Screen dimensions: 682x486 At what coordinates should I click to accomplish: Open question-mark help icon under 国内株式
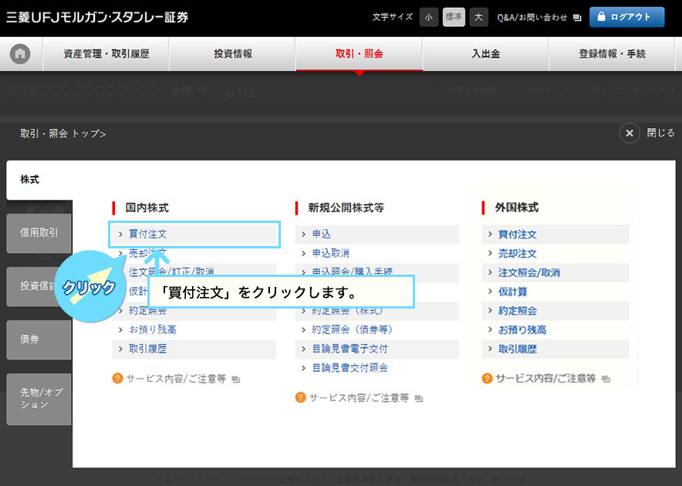117,379
